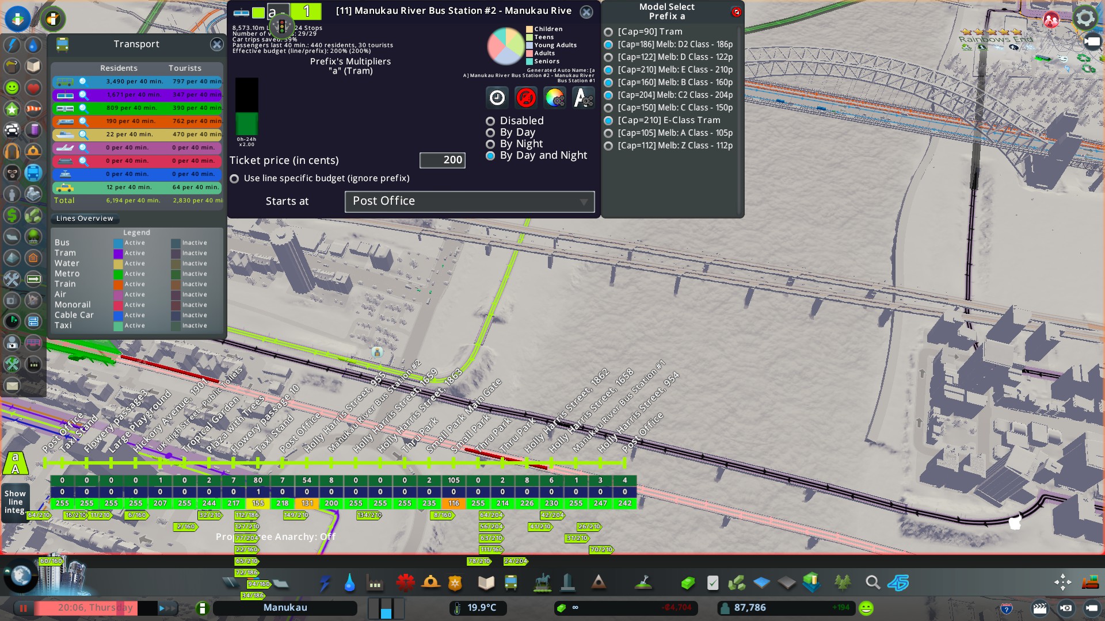The width and height of the screenshot is (1105, 621).
Task: Click the ticket price input field
Action: [442, 160]
